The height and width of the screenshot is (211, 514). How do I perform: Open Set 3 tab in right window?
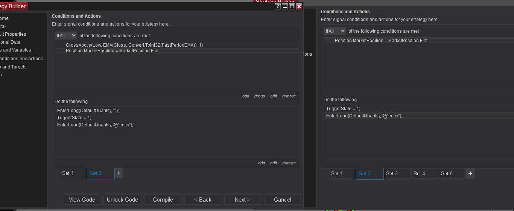pyautogui.click(x=397, y=173)
